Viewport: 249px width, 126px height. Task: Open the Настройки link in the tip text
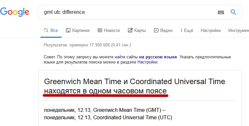point(147,62)
